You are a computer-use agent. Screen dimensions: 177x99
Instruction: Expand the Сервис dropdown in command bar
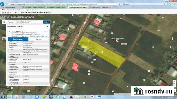42,12
